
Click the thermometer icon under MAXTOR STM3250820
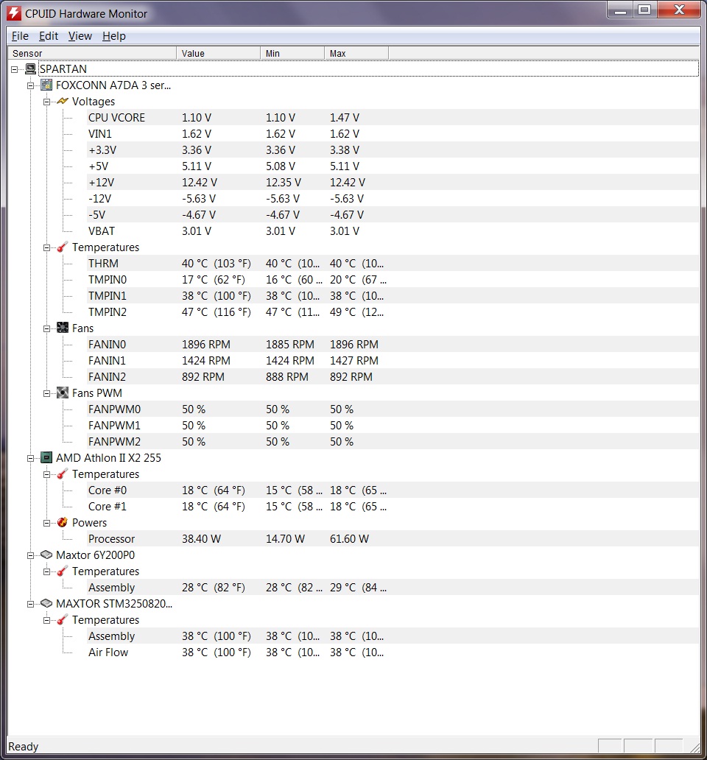pyautogui.click(x=63, y=620)
